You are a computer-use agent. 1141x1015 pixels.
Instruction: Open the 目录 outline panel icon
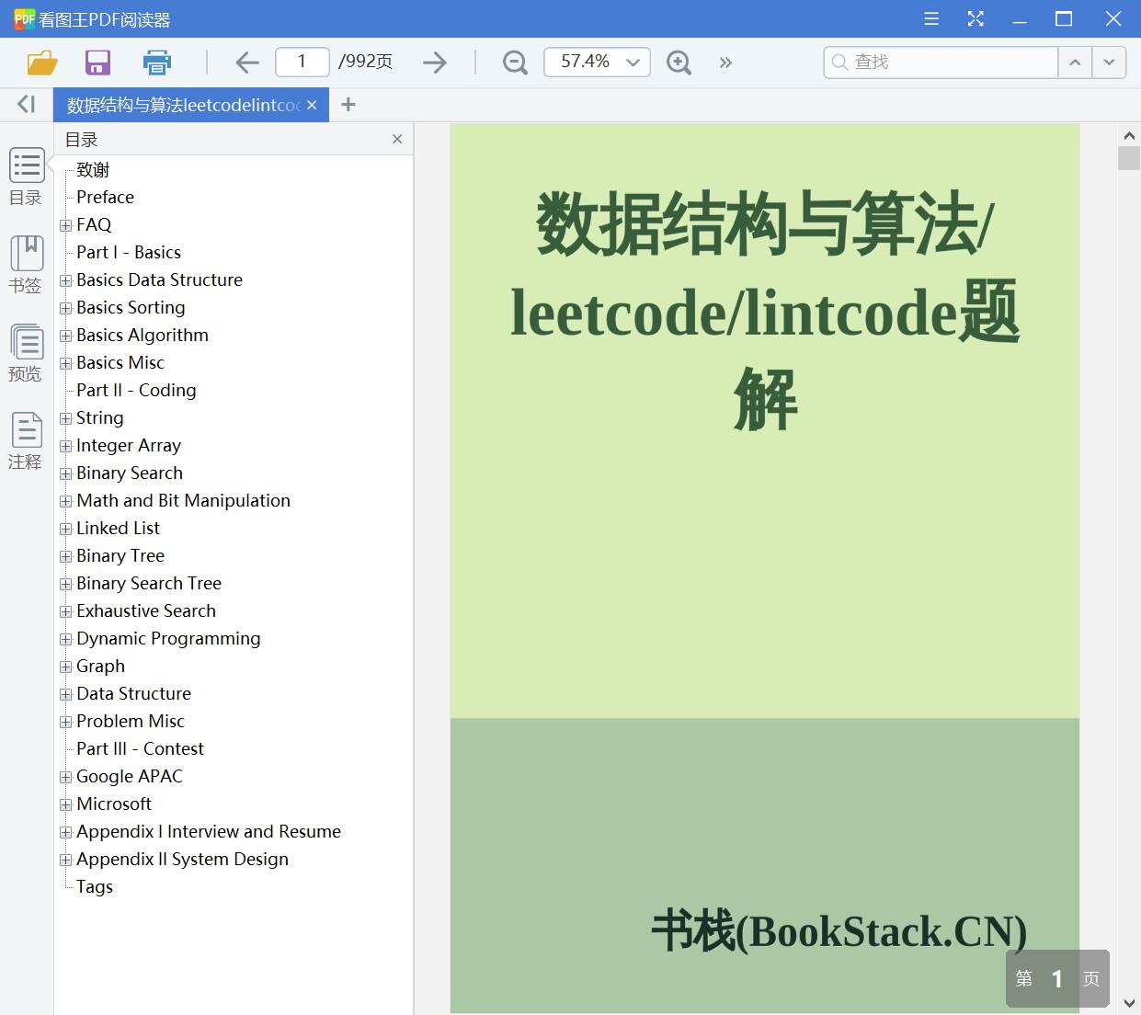pos(26,177)
